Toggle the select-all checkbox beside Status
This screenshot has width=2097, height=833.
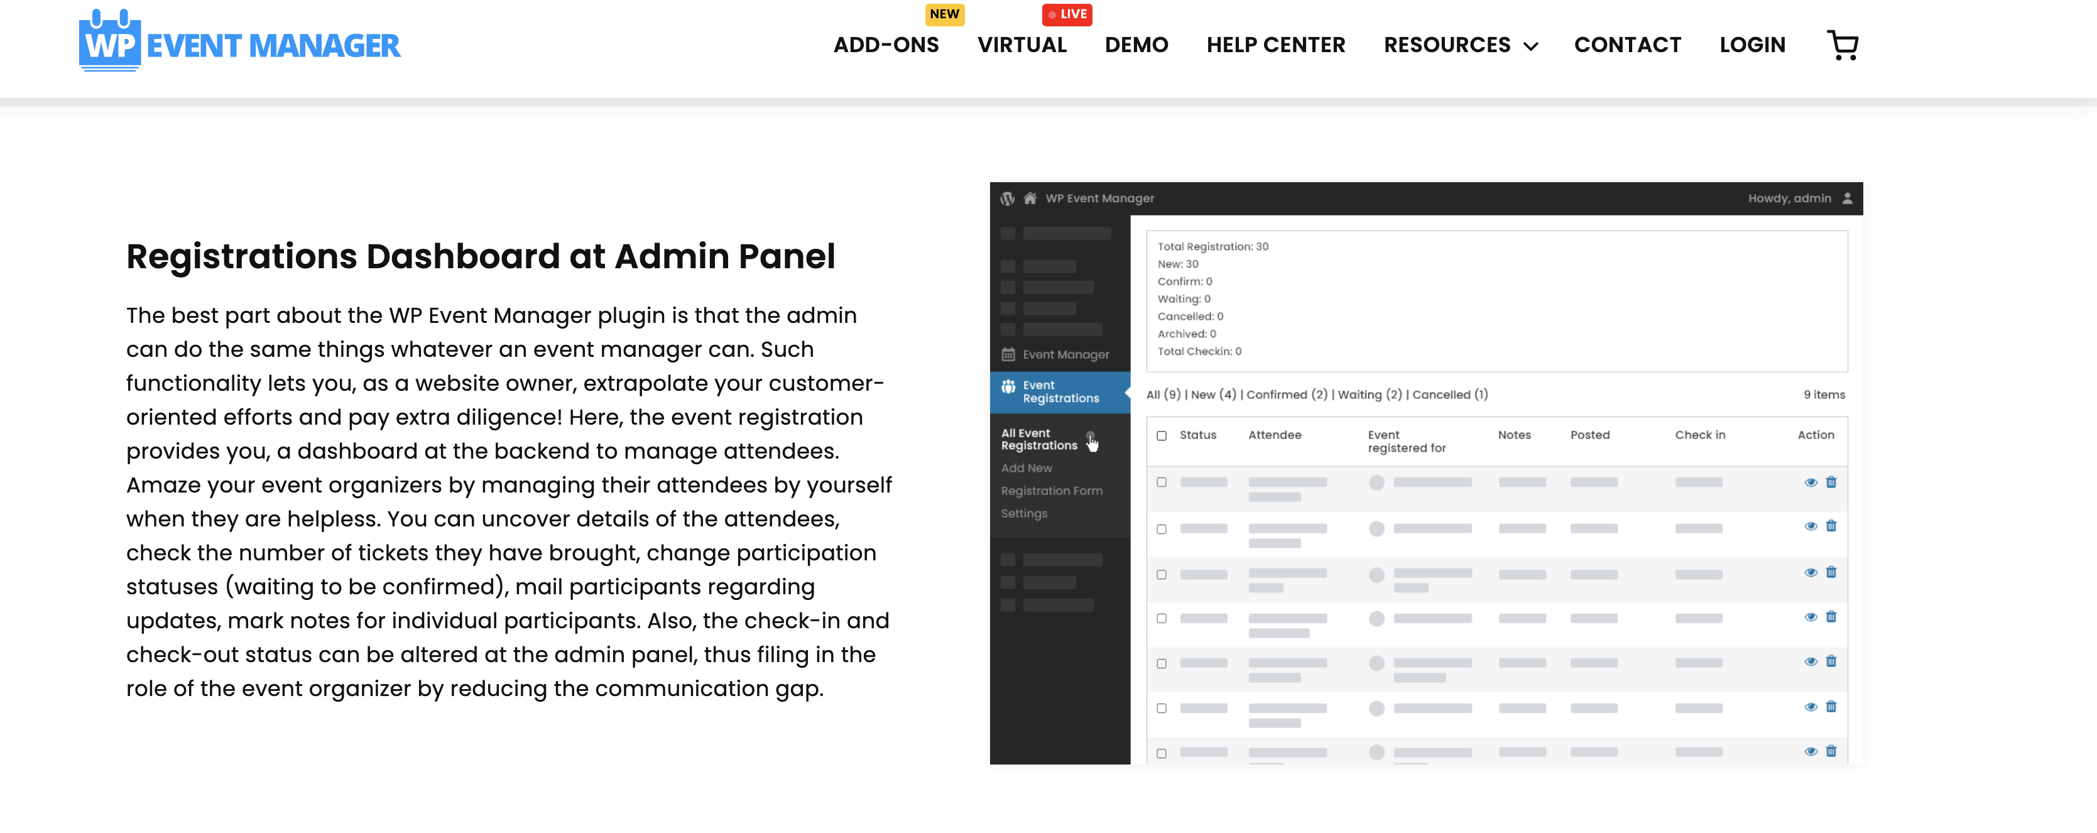coord(1162,435)
